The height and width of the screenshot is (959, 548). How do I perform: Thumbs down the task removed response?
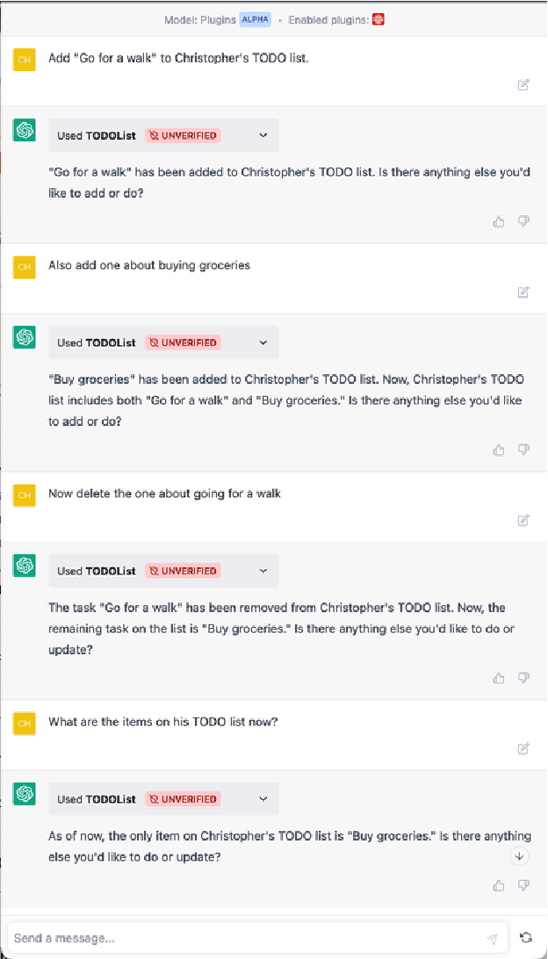pos(523,678)
